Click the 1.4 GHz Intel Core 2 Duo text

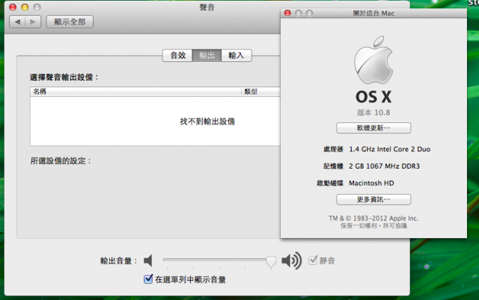[389, 149]
